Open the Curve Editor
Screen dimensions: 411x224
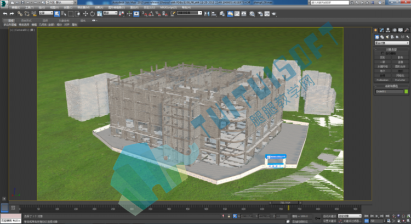pyautogui.click(x=237, y=14)
